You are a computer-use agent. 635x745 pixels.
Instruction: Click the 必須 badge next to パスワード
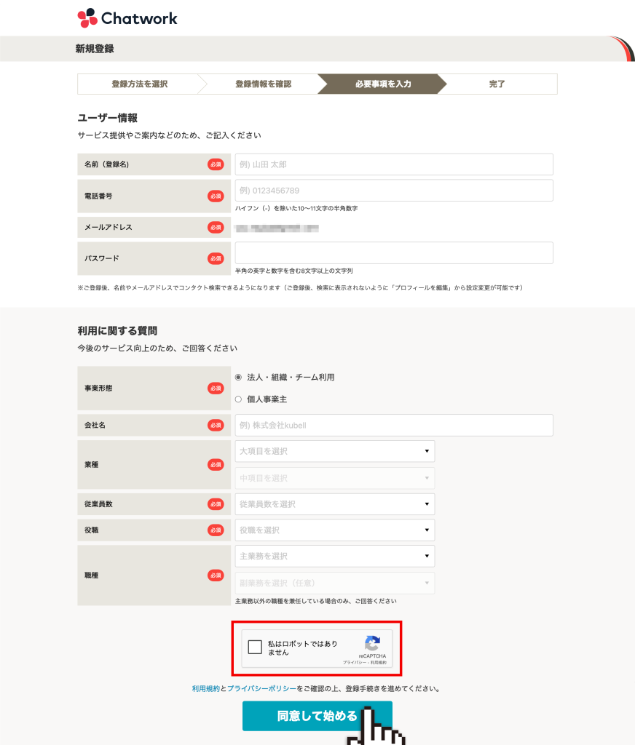(215, 258)
